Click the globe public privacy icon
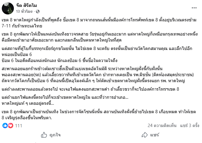The width and height of the screenshot is (202, 143). (x=38, y=11)
